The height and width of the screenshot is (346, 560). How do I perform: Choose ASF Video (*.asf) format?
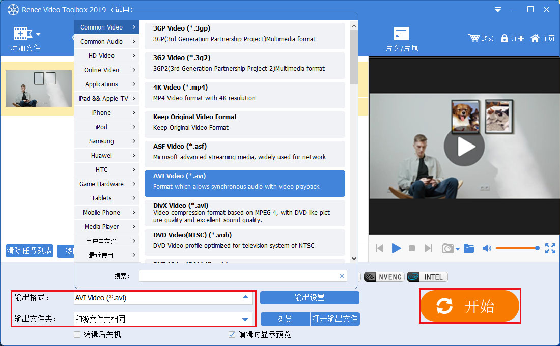click(245, 154)
